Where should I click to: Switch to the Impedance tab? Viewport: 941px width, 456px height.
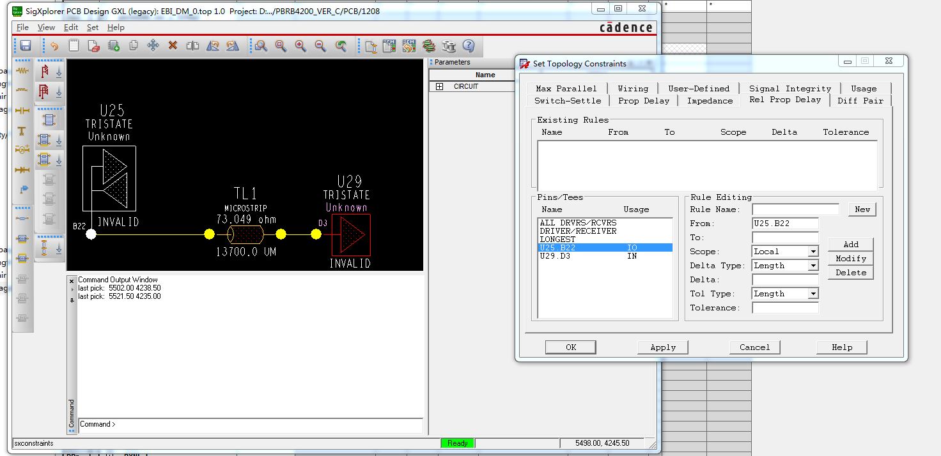tap(710, 100)
